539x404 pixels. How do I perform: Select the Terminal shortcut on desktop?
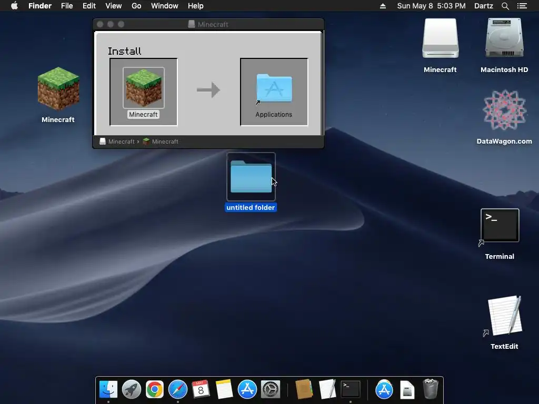[x=500, y=225]
